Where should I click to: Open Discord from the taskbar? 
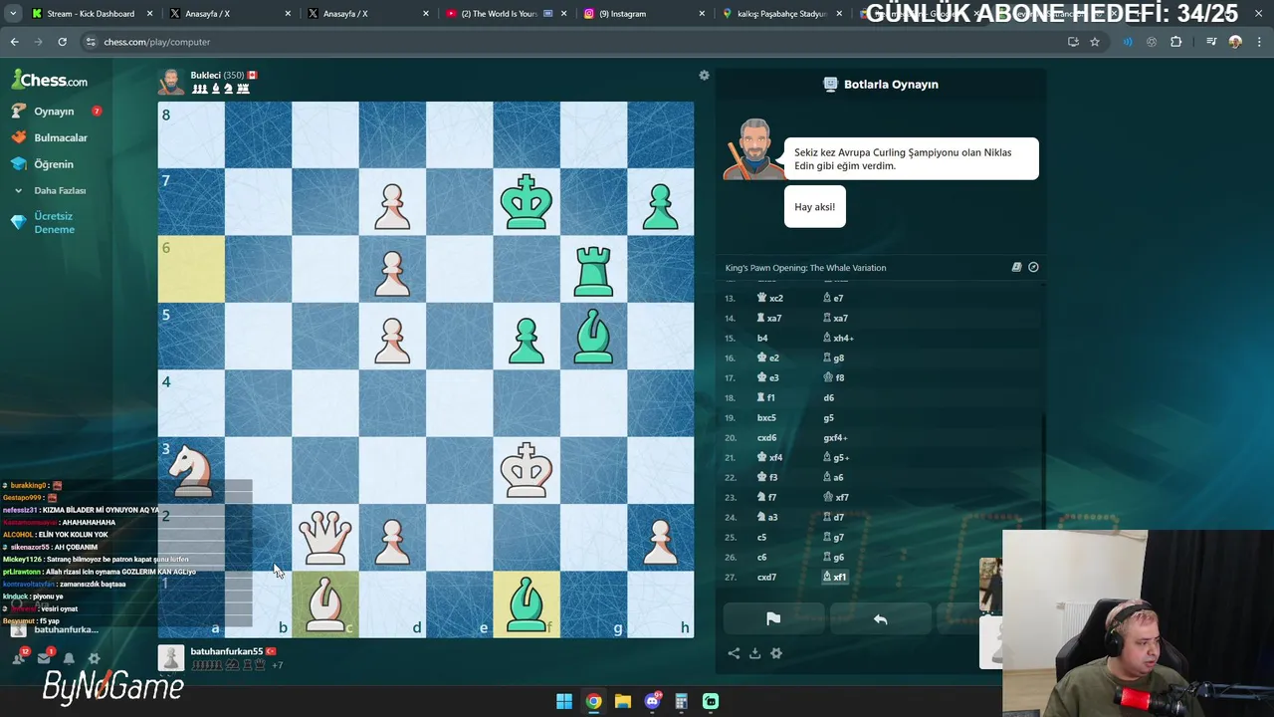652,701
